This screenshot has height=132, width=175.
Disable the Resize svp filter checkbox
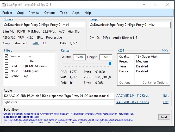7,76
